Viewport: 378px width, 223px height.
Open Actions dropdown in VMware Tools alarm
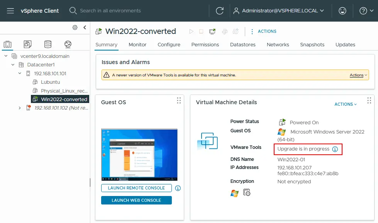[x=358, y=75]
